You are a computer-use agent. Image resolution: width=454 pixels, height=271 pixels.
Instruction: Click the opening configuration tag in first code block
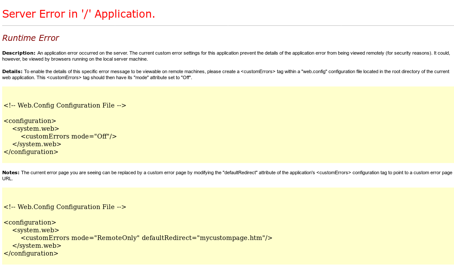pyautogui.click(x=30, y=121)
